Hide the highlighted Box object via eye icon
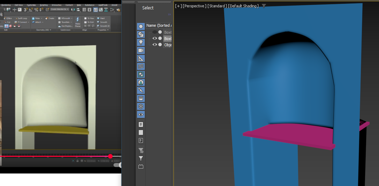379x186 pixels. [x=155, y=38]
